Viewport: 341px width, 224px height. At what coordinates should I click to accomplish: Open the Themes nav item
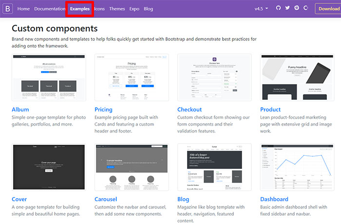coord(117,9)
